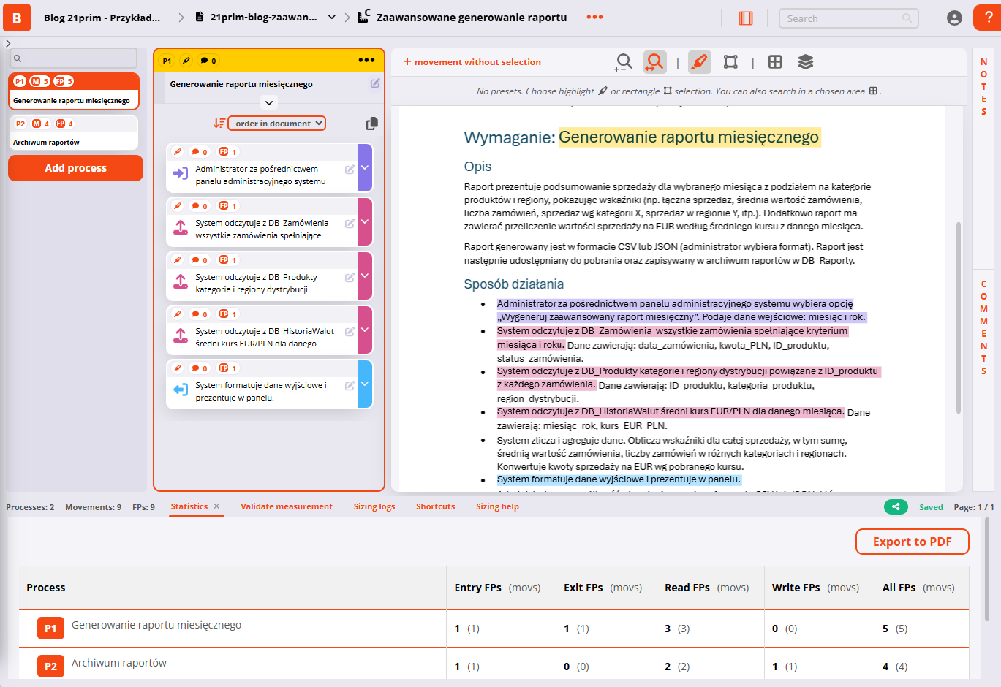Click the blue movement color bar

click(x=365, y=384)
